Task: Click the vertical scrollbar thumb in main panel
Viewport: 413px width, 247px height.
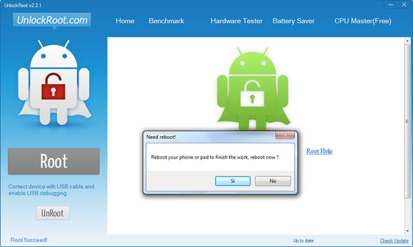Action: [x=407, y=121]
